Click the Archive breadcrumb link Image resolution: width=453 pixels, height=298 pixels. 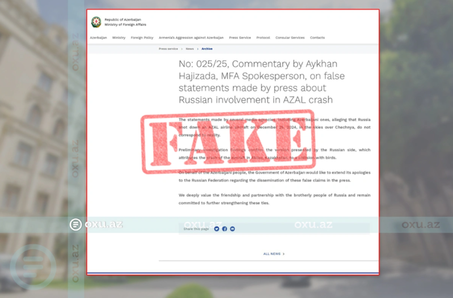click(x=207, y=49)
